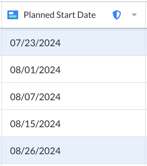147x166 pixels.
Task: Open the menu arrow right of the shield
Action: tap(134, 15)
